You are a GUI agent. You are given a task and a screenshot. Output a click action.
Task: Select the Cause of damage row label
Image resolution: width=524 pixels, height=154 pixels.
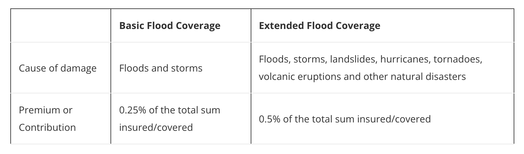(x=58, y=68)
